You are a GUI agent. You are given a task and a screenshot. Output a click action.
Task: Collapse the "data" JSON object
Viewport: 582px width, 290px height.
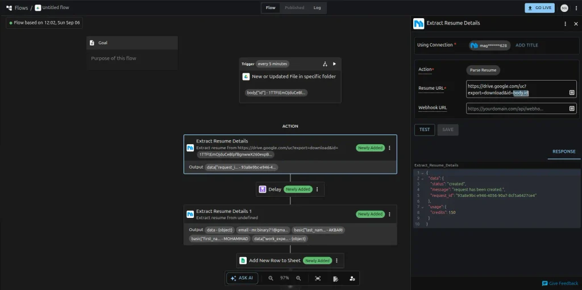click(x=422, y=178)
